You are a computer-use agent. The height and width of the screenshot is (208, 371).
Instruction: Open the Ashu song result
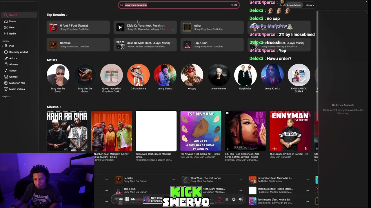[x=212, y=27]
